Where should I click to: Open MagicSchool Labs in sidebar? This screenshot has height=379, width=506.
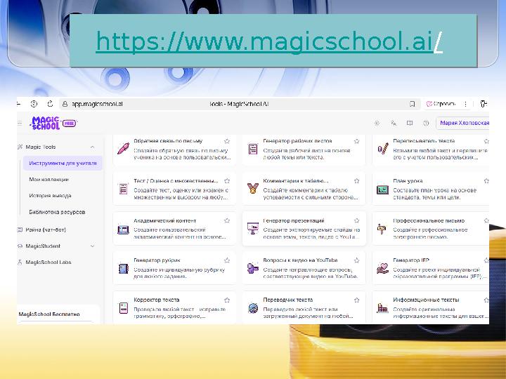click(48, 262)
